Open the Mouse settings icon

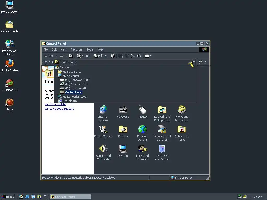pyautogui.click(x=142, y=112)
